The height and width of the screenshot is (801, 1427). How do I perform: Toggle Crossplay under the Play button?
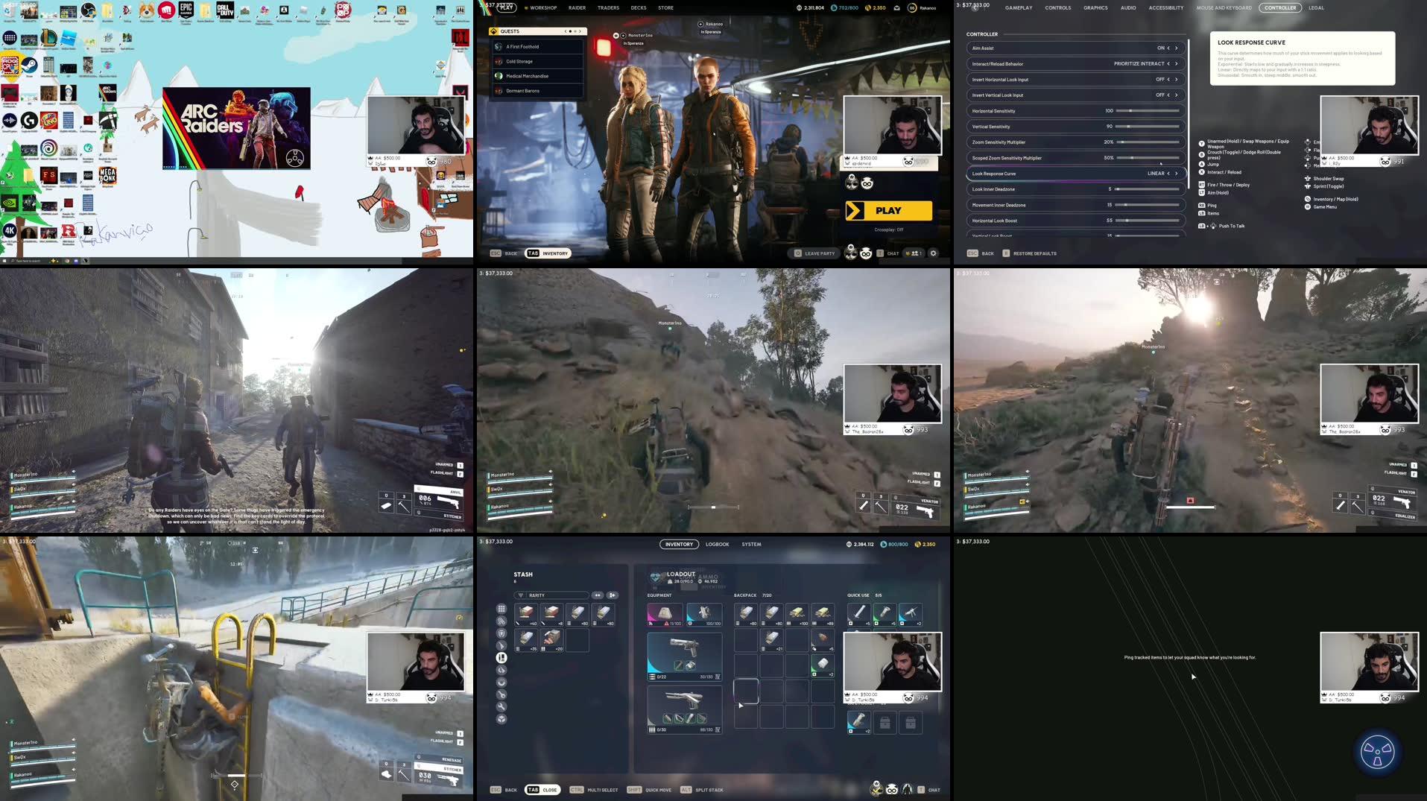point(889,230)
